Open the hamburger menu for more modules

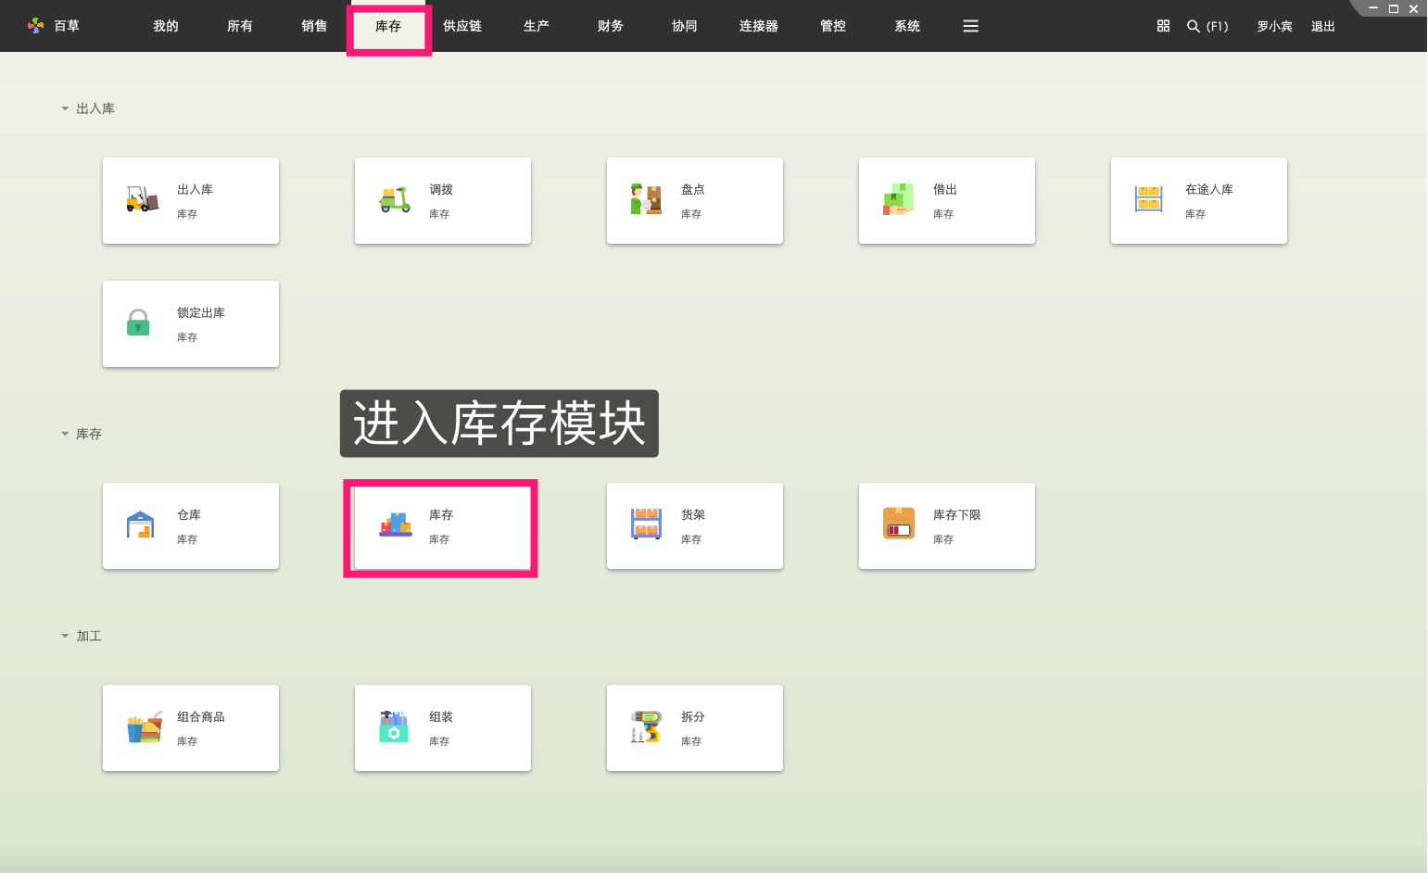(970, 26)
